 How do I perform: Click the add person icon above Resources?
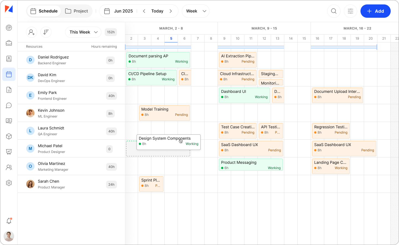point(31,32)
